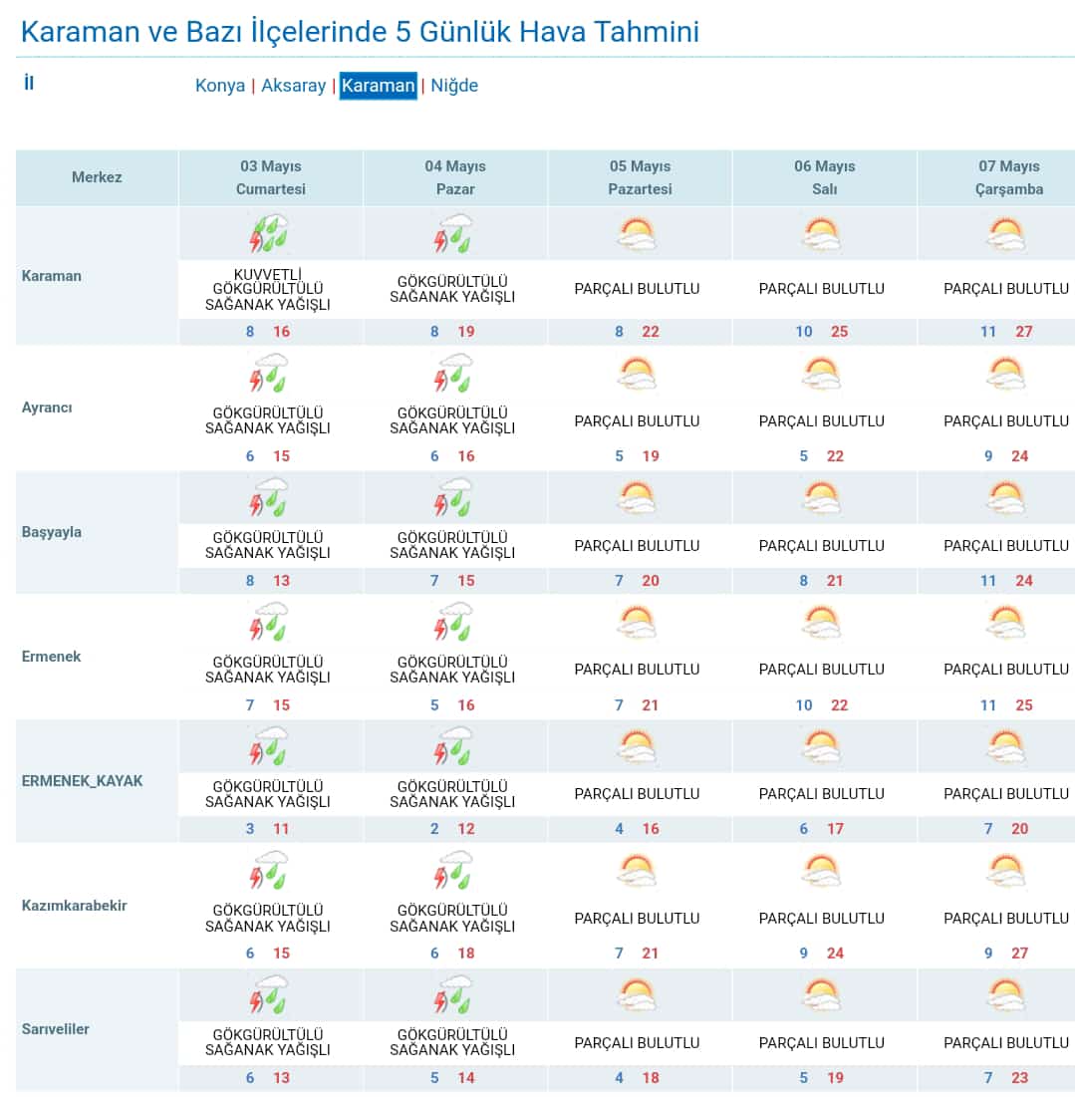Image resolution: width=1075 pixels, height=1097 pixels.
Task: Click Karaman's partly cloudy icon for 07 Mayıs
Action: 1006,234
